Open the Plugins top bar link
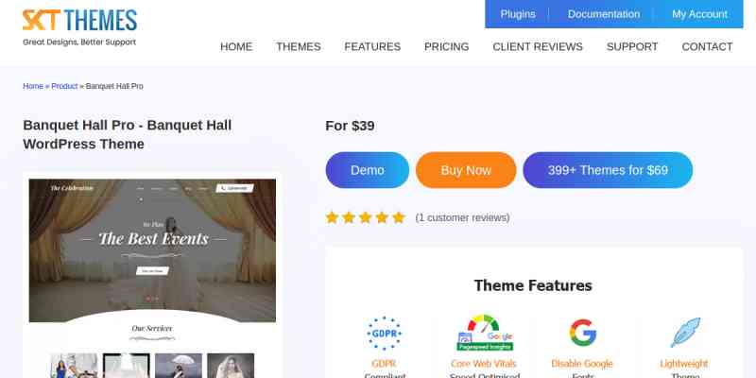The width and height of the screenshot is (756, 378). [518, 14]
